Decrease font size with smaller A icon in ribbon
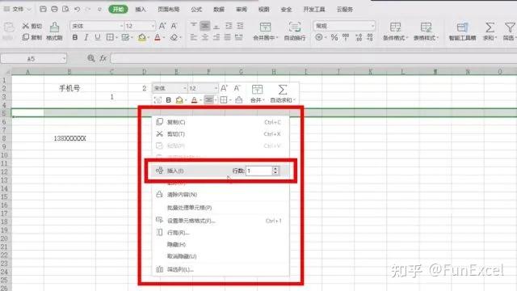The width and height of the screenshot is (517, 291). [x=174, y=26]
